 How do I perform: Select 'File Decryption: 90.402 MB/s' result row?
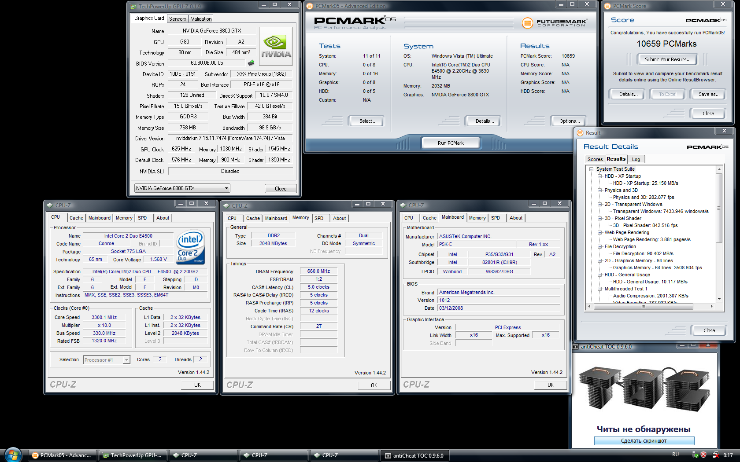[x=643, y=253]
